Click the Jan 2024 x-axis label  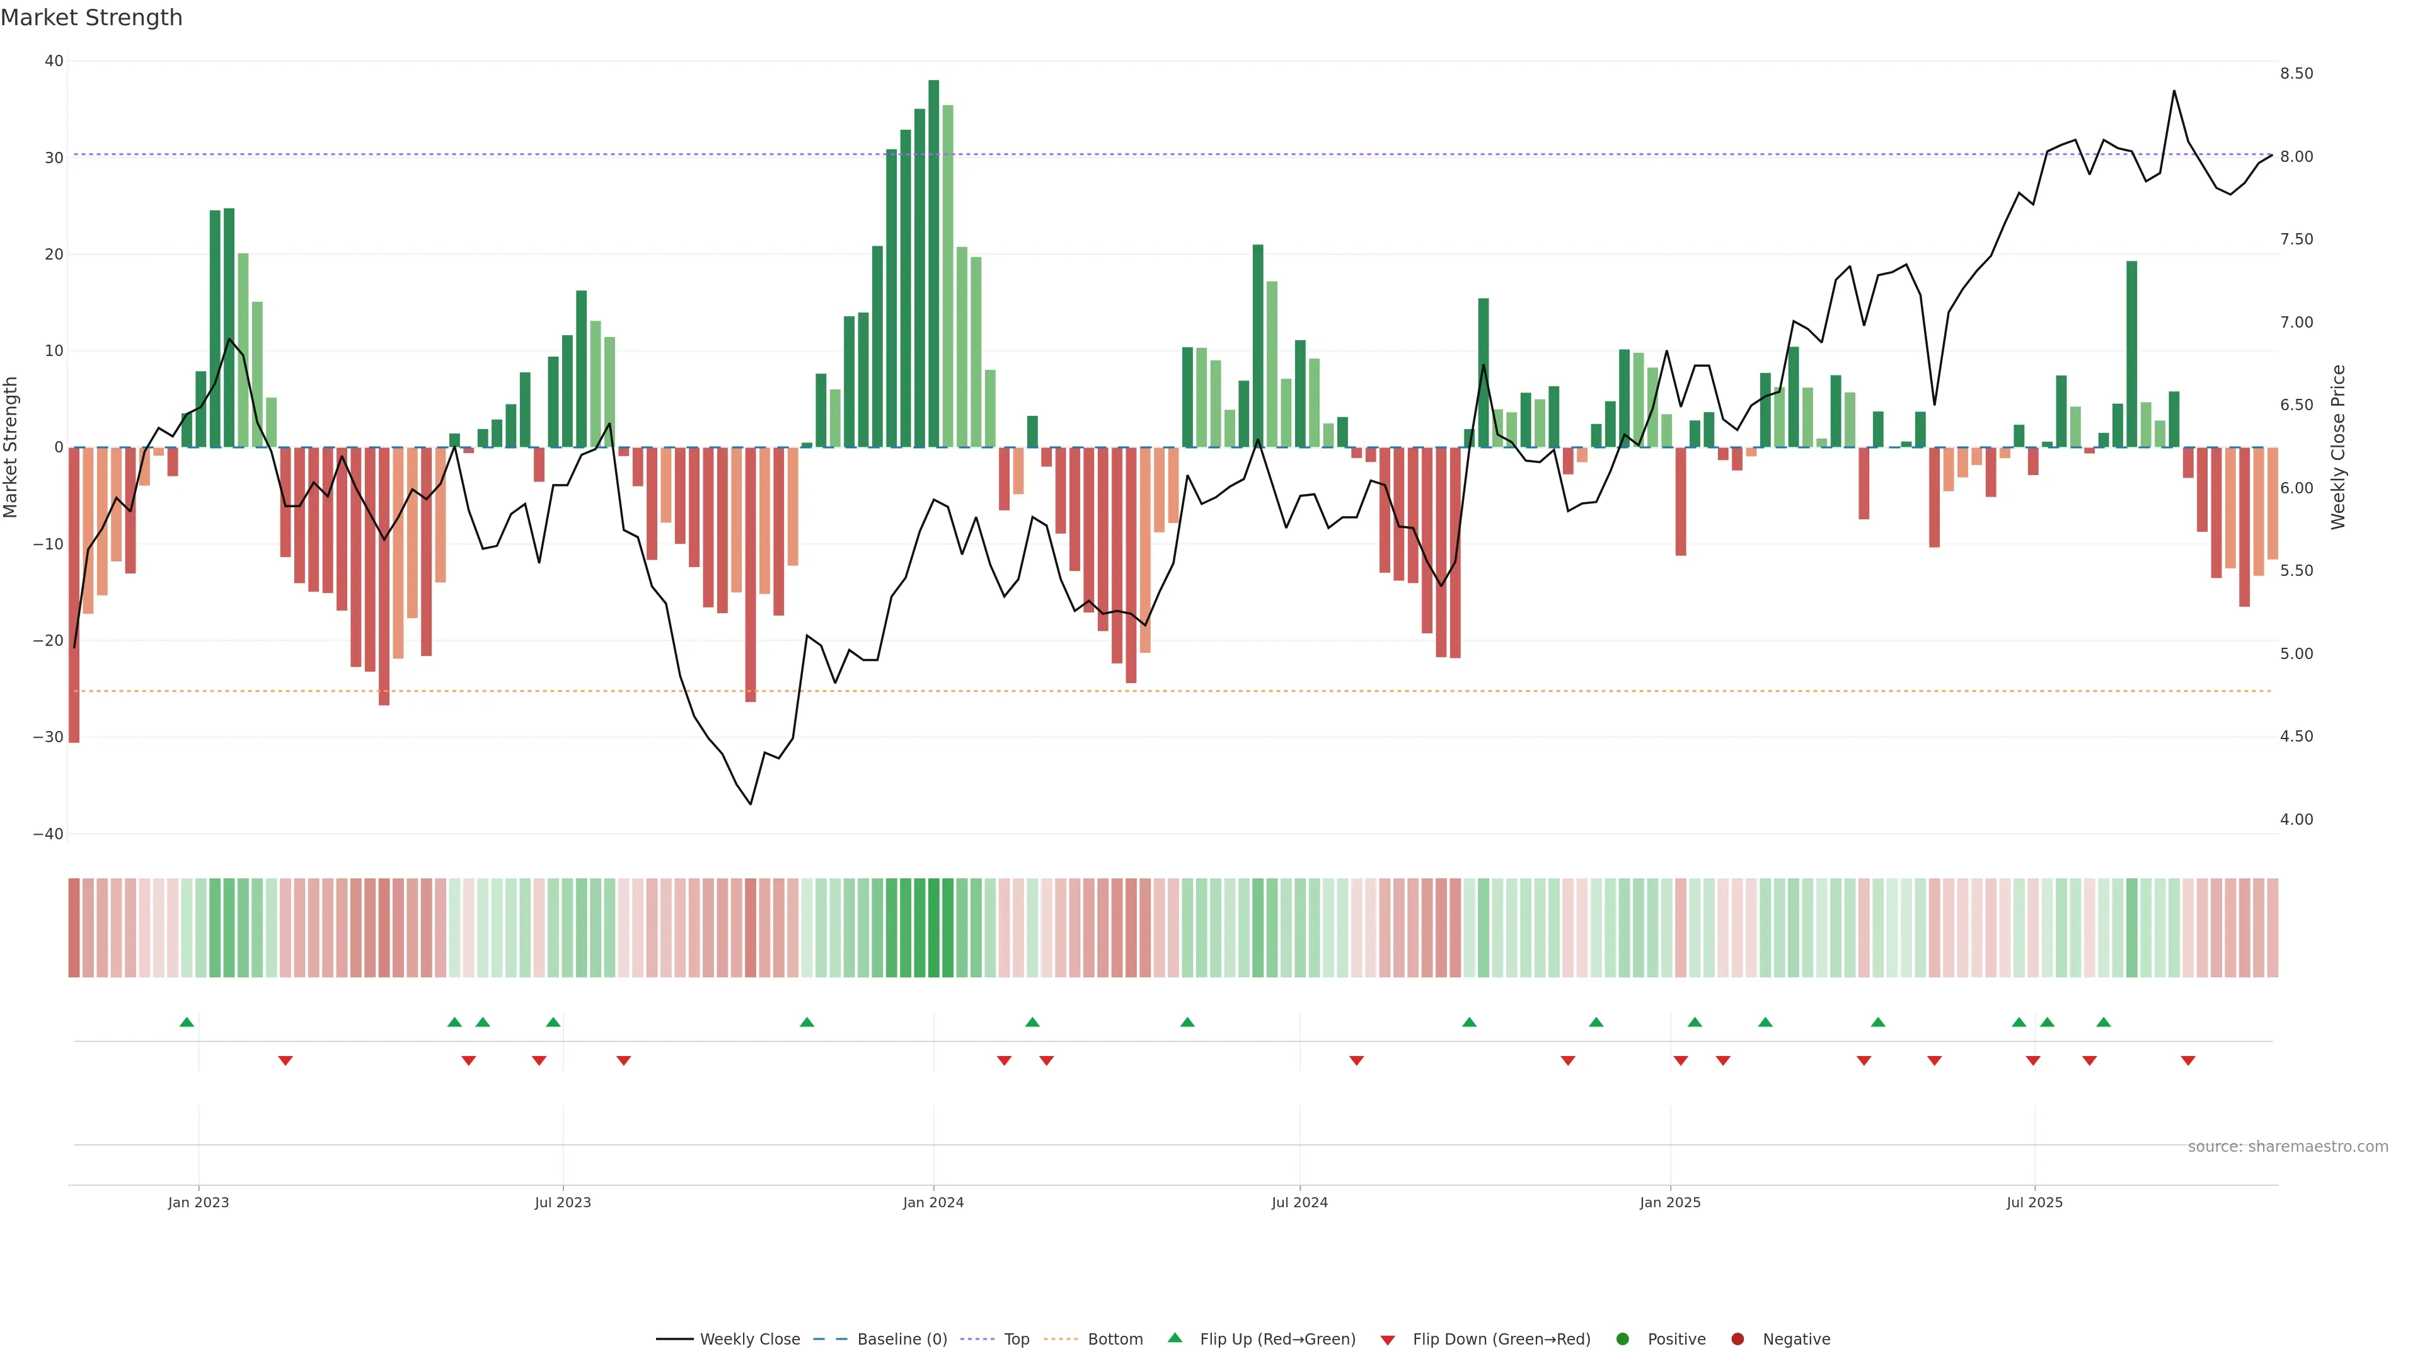[x=933, y=1202]
